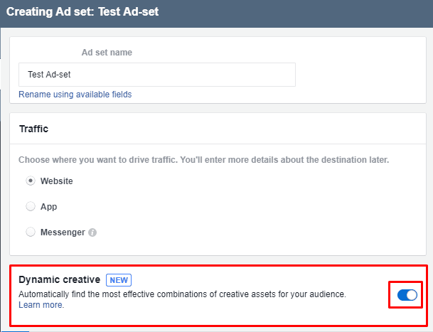The width and height of the screenshot is (433, 332).
Task: Click the 'Test Ad-set' name in the header
Action: coord(129,12)
